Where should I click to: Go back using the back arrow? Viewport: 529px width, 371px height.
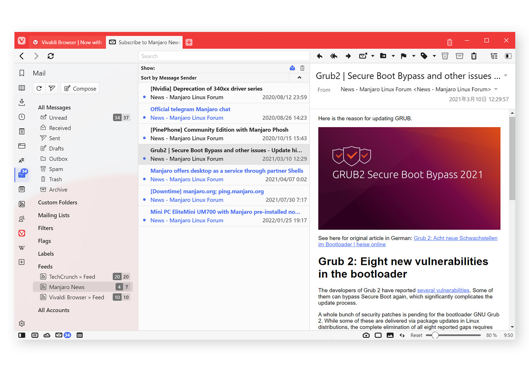coord(22,56)
